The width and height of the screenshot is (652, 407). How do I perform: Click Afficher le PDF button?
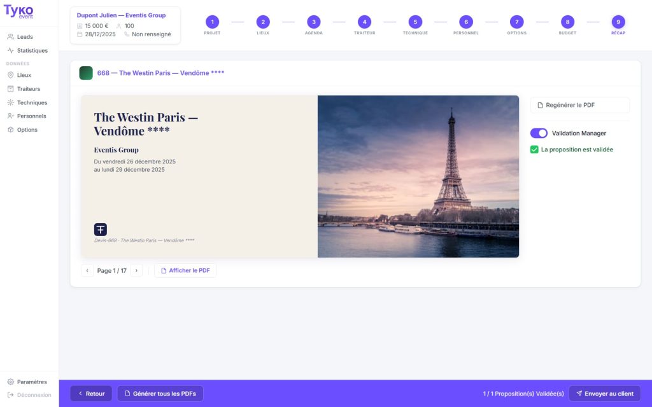pos(185,270)
